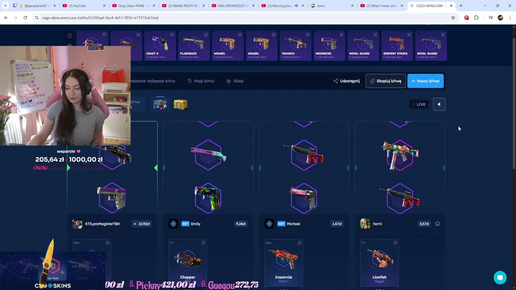Open the Chopper skin card

pyautogui.click(x=187, y=265)
